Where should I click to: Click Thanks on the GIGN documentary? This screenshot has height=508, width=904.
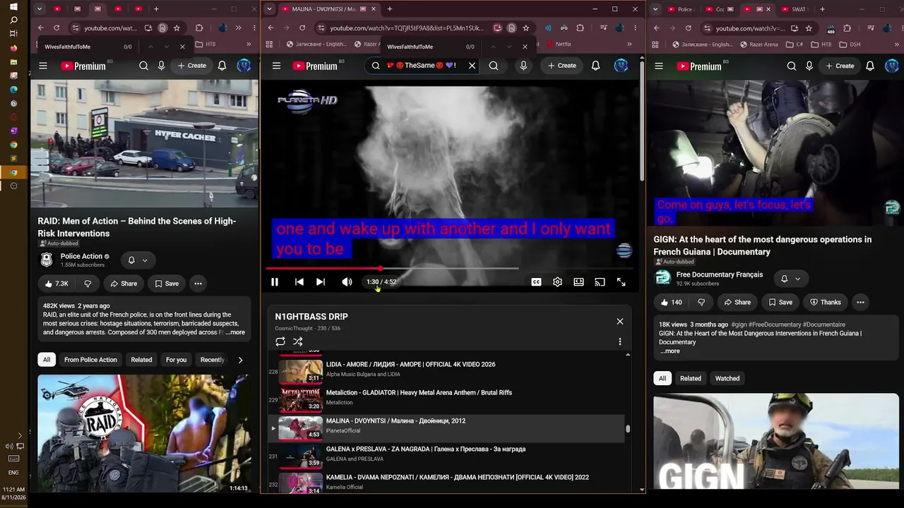click(x=824, y=302)
